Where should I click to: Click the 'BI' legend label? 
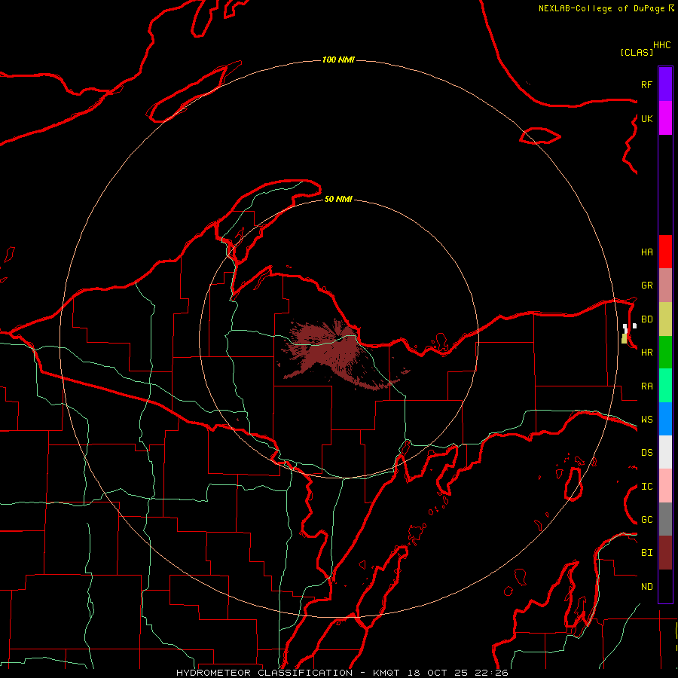646,553
